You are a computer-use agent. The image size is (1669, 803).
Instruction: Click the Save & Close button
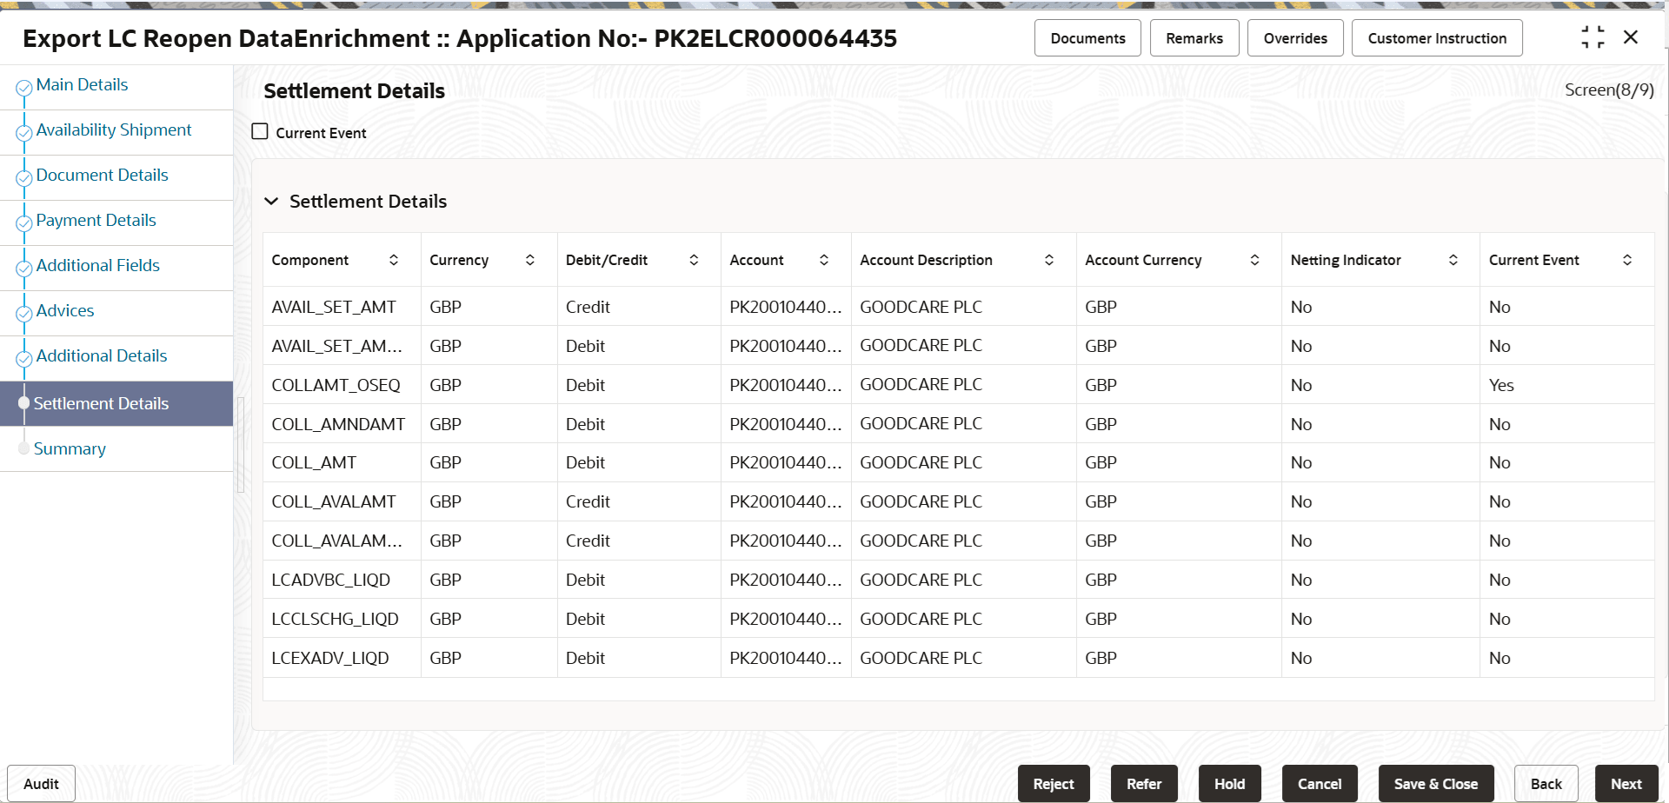tap(1435, 783)
